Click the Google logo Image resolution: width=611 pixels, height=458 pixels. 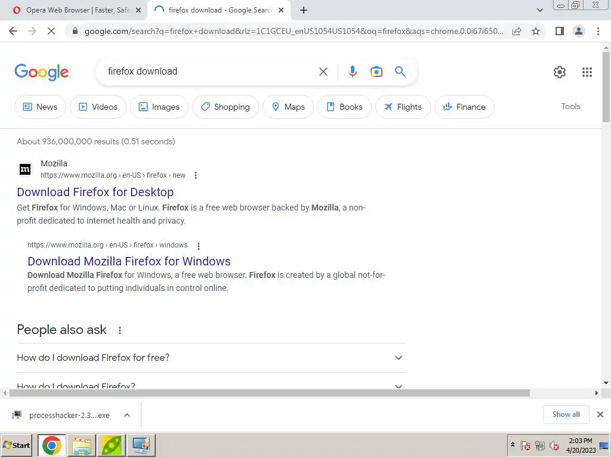(x=41, y=72)
